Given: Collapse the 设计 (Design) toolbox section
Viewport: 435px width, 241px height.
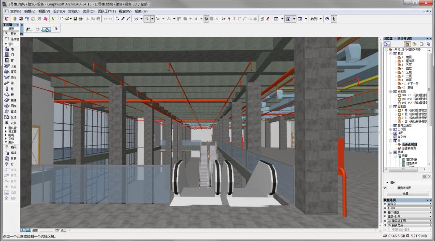Looking at the screenshot, I should click(6, 44).
